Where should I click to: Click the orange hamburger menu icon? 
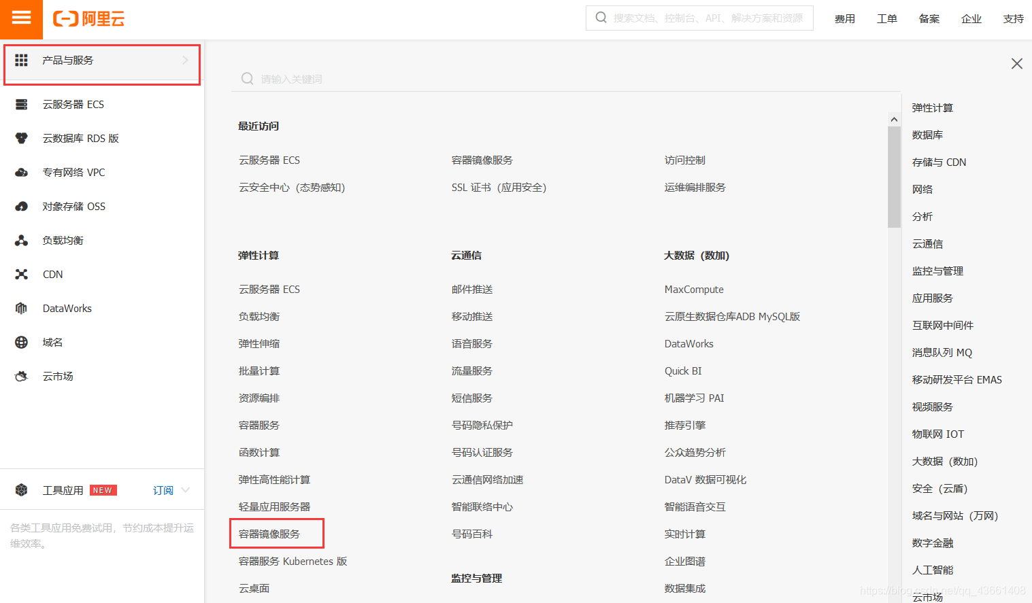(x=21, y=18)
